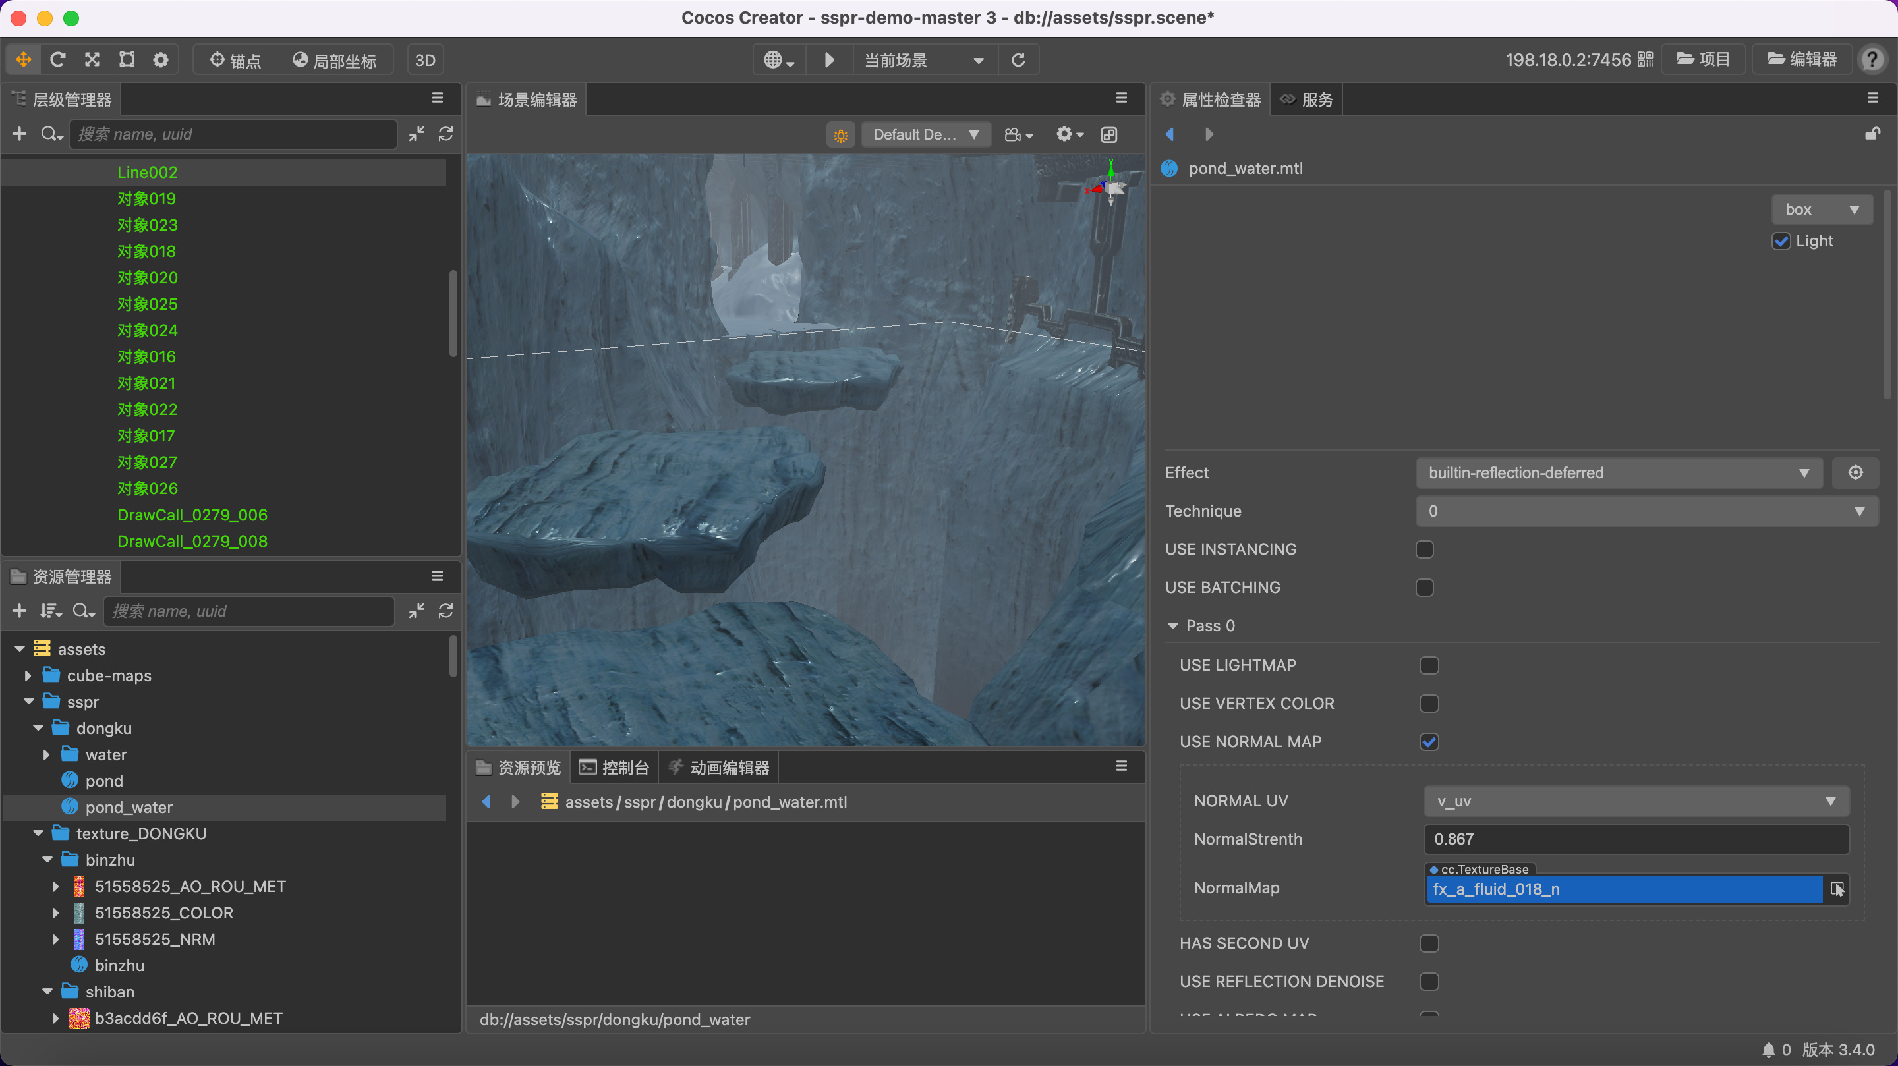Toggle the Light preview checkbox

pos(1781,242)
